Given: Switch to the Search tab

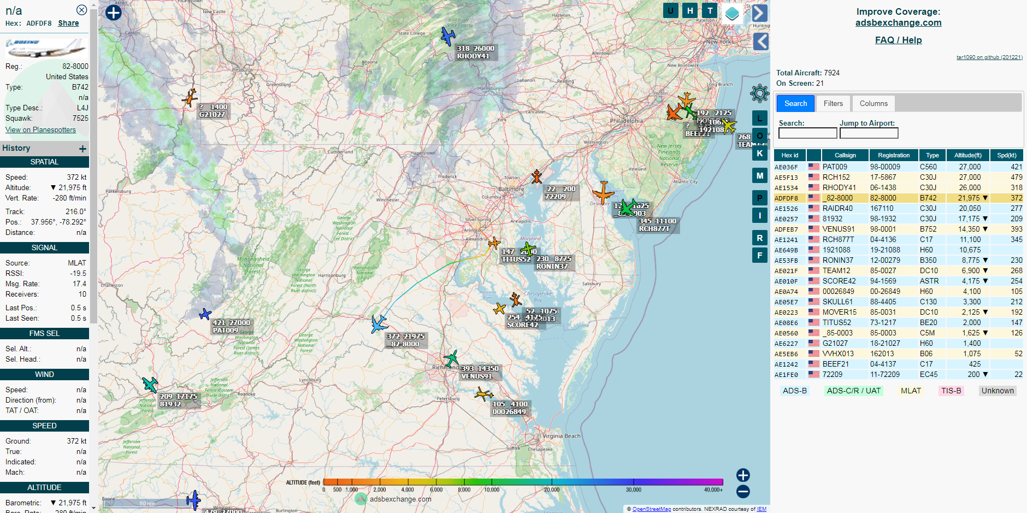Looking at the screenshot, I should click(795, 103).
